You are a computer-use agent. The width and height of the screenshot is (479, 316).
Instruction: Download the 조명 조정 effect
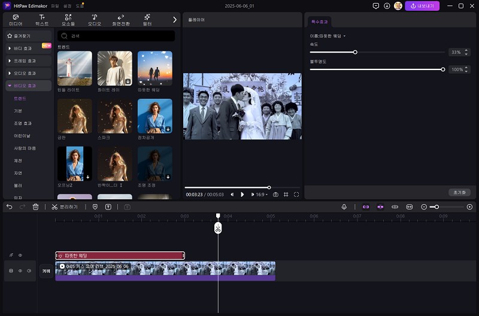(x=168, y=177)
